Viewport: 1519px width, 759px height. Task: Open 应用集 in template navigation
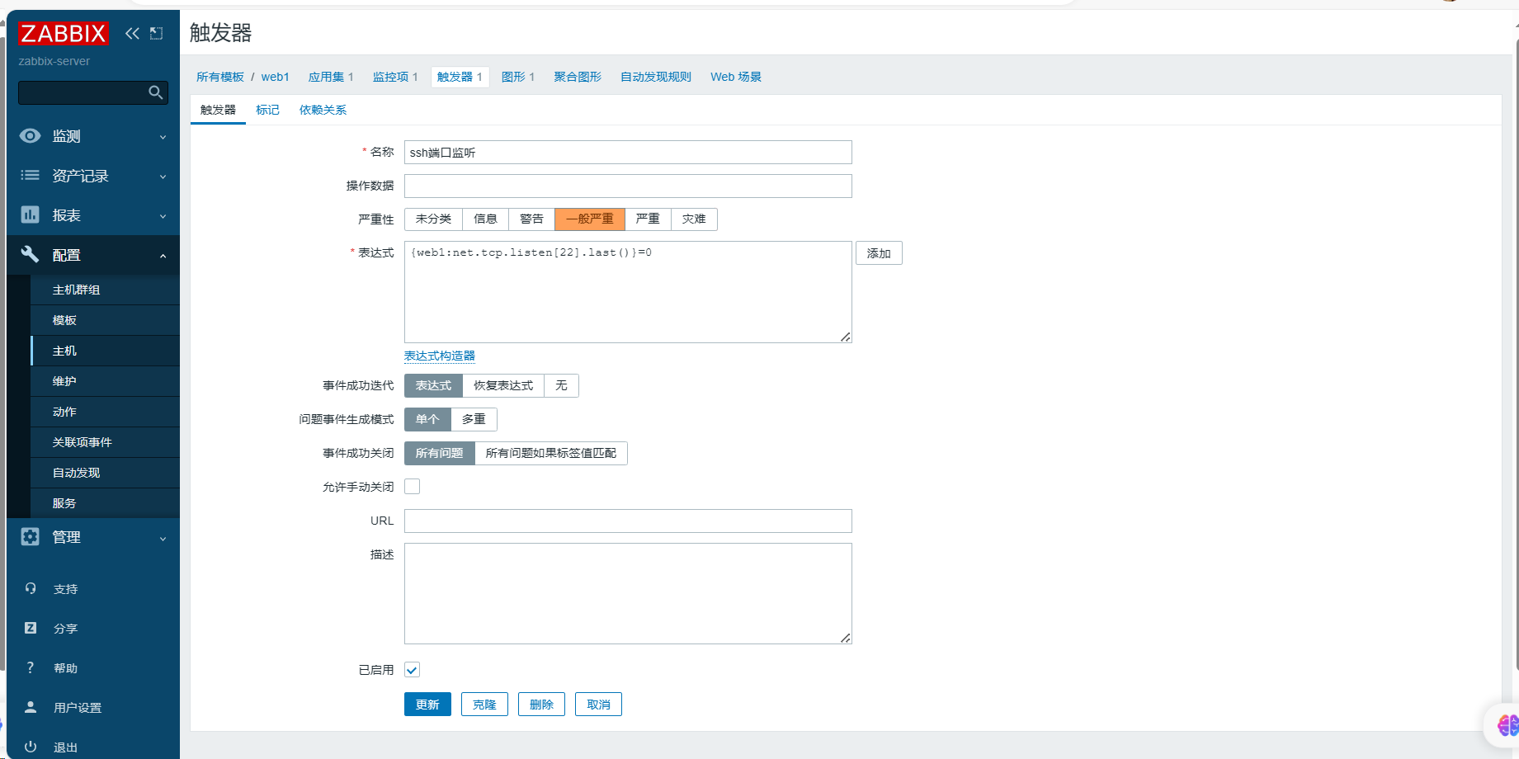(x=326, y=77)
